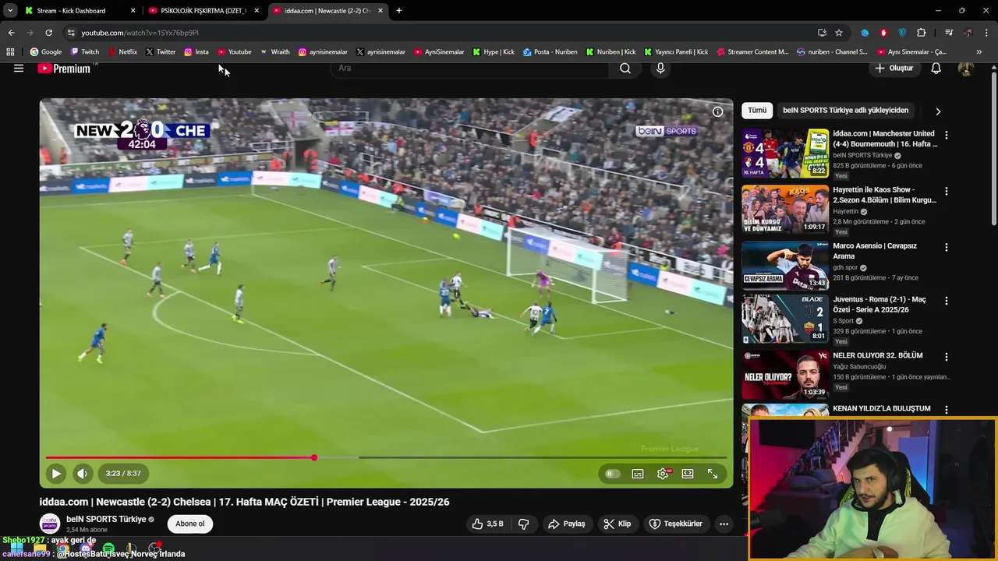Click the YouTube search field Ara

coord(469,69)
